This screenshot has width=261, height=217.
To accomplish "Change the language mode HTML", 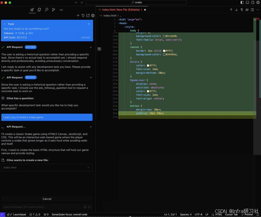I will [x=219, y=215].
